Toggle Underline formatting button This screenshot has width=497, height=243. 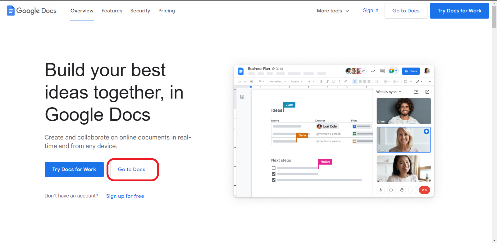[x=334, y=82]
